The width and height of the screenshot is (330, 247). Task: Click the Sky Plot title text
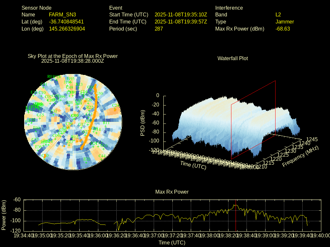pyautogui.click(x=73, y=56)
